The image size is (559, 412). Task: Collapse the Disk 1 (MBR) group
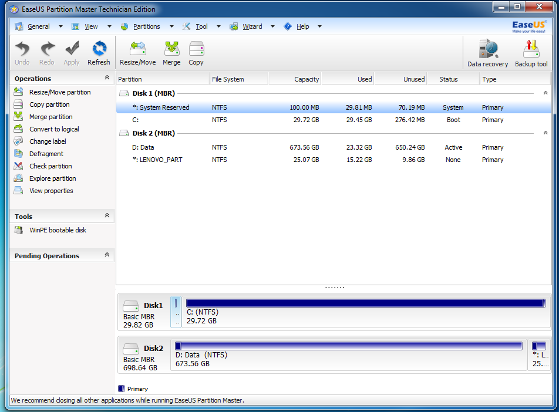[545, 93]
